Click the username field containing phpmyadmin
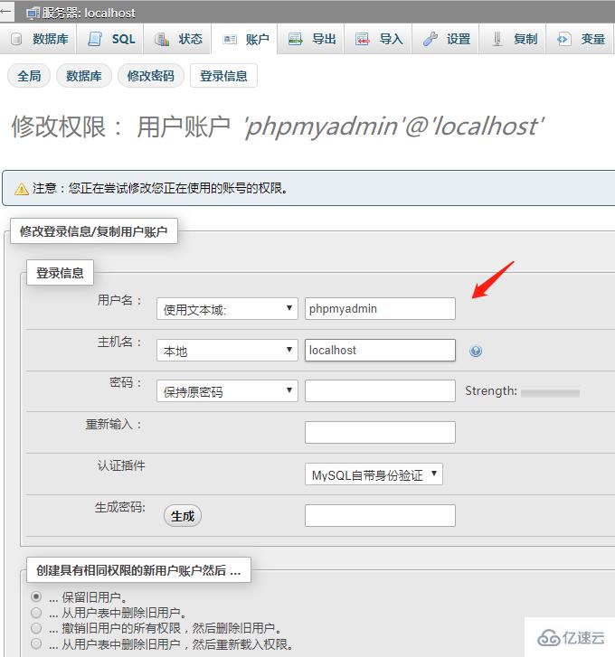 coord(380,309)
